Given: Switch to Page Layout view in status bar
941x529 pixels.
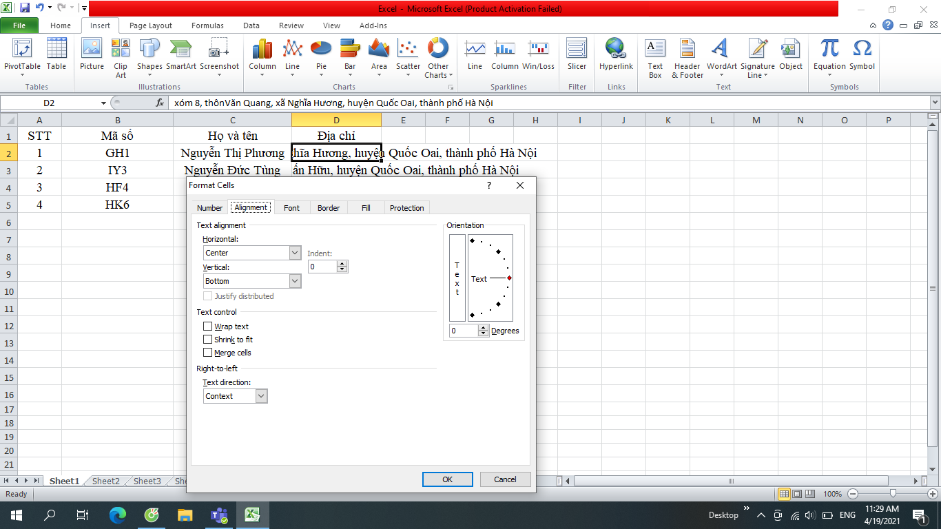Looking at the screenshot, I should coord(798,494).
